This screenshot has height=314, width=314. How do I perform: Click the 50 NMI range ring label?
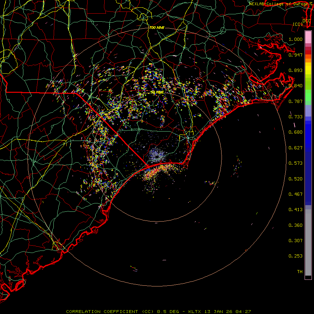[157, 92]
